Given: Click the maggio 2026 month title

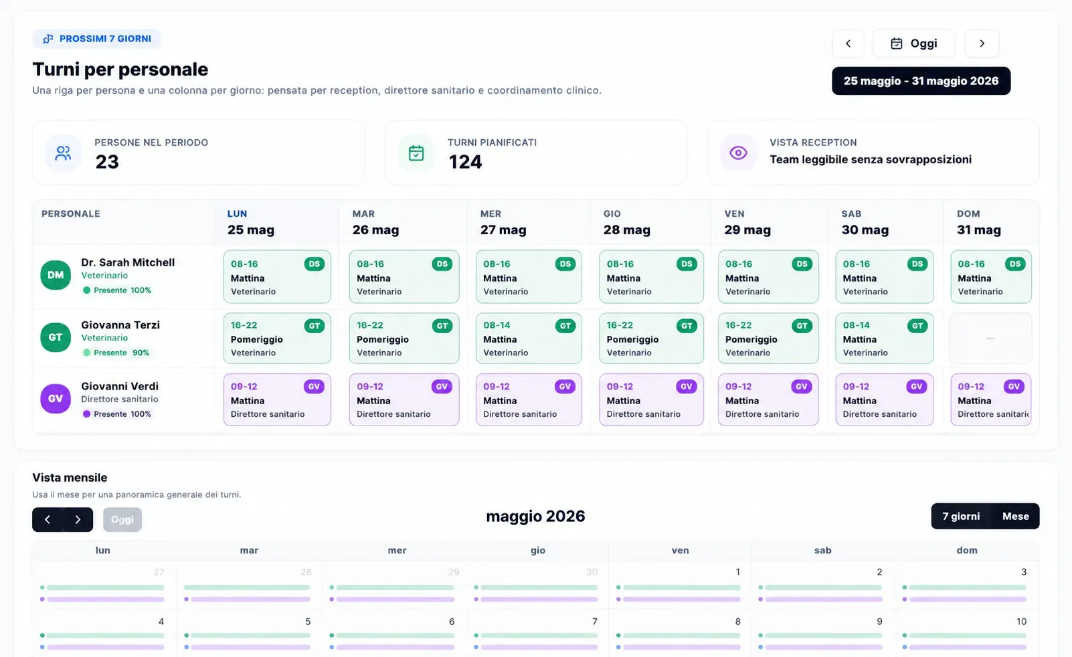Looking at the screenshot, I should 535,516.
